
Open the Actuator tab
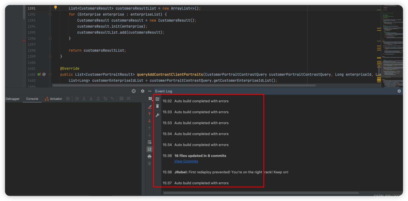pyautogui.click(x=55, y=99)
